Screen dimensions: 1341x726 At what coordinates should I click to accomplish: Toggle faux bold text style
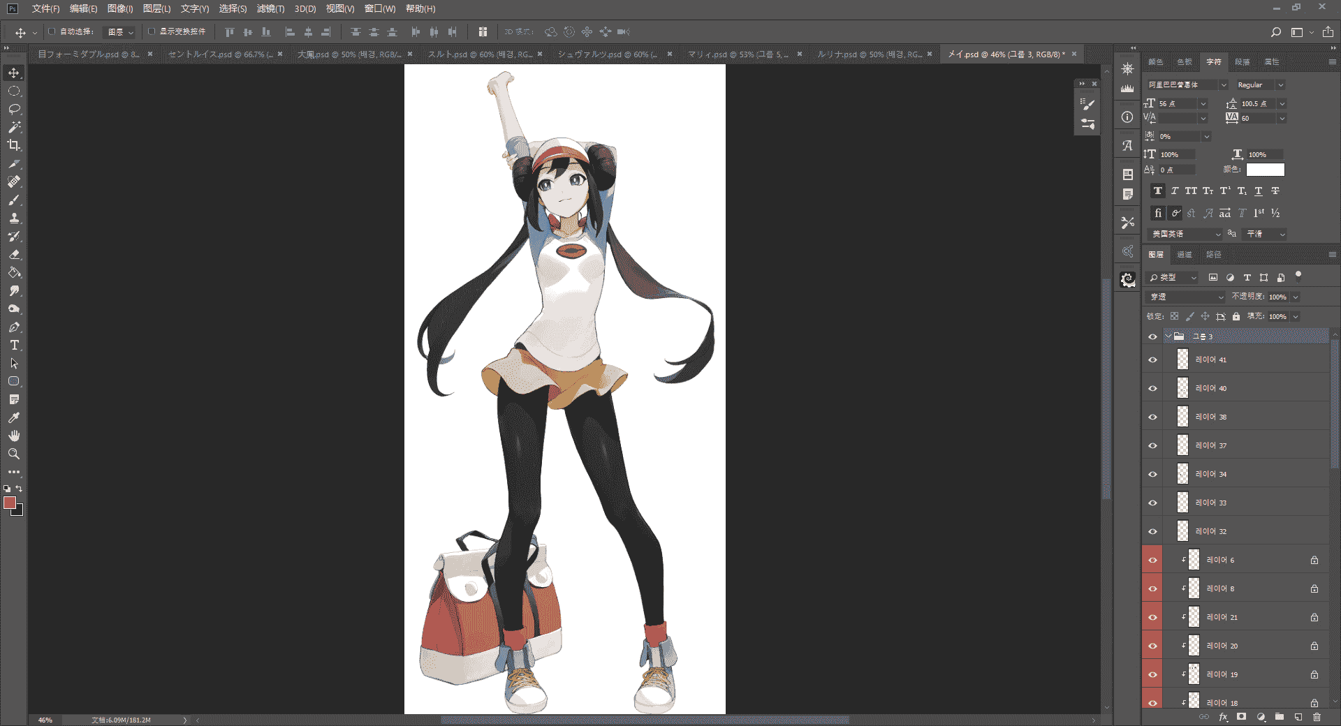(x=1158, y=191)
